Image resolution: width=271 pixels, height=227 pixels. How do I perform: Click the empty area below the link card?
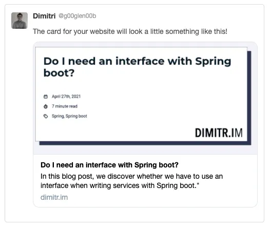coord(134,214)
